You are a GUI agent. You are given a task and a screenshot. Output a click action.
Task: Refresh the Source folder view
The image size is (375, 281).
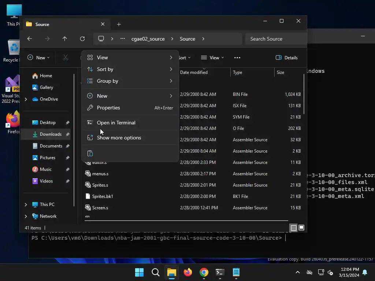(82, 39)
